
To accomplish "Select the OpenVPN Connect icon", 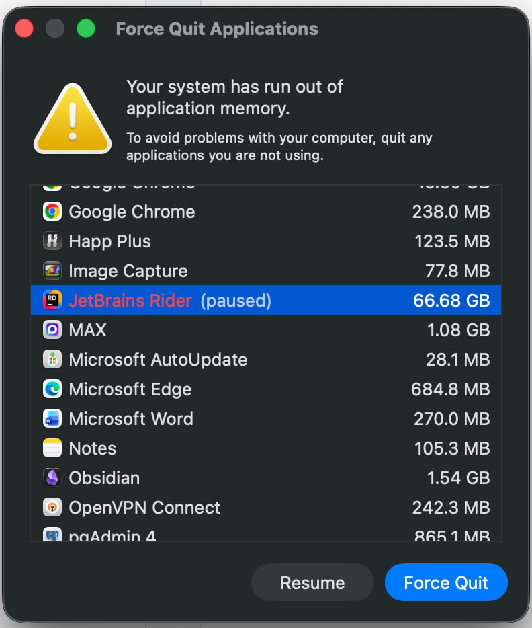I will coord(52,508).
